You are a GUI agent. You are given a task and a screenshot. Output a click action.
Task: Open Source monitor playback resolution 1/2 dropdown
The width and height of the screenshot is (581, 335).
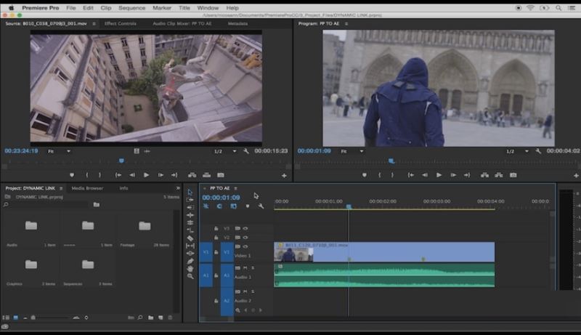click(x=225, y=151)
